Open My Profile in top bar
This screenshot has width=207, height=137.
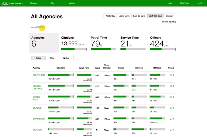coord(185,3)
